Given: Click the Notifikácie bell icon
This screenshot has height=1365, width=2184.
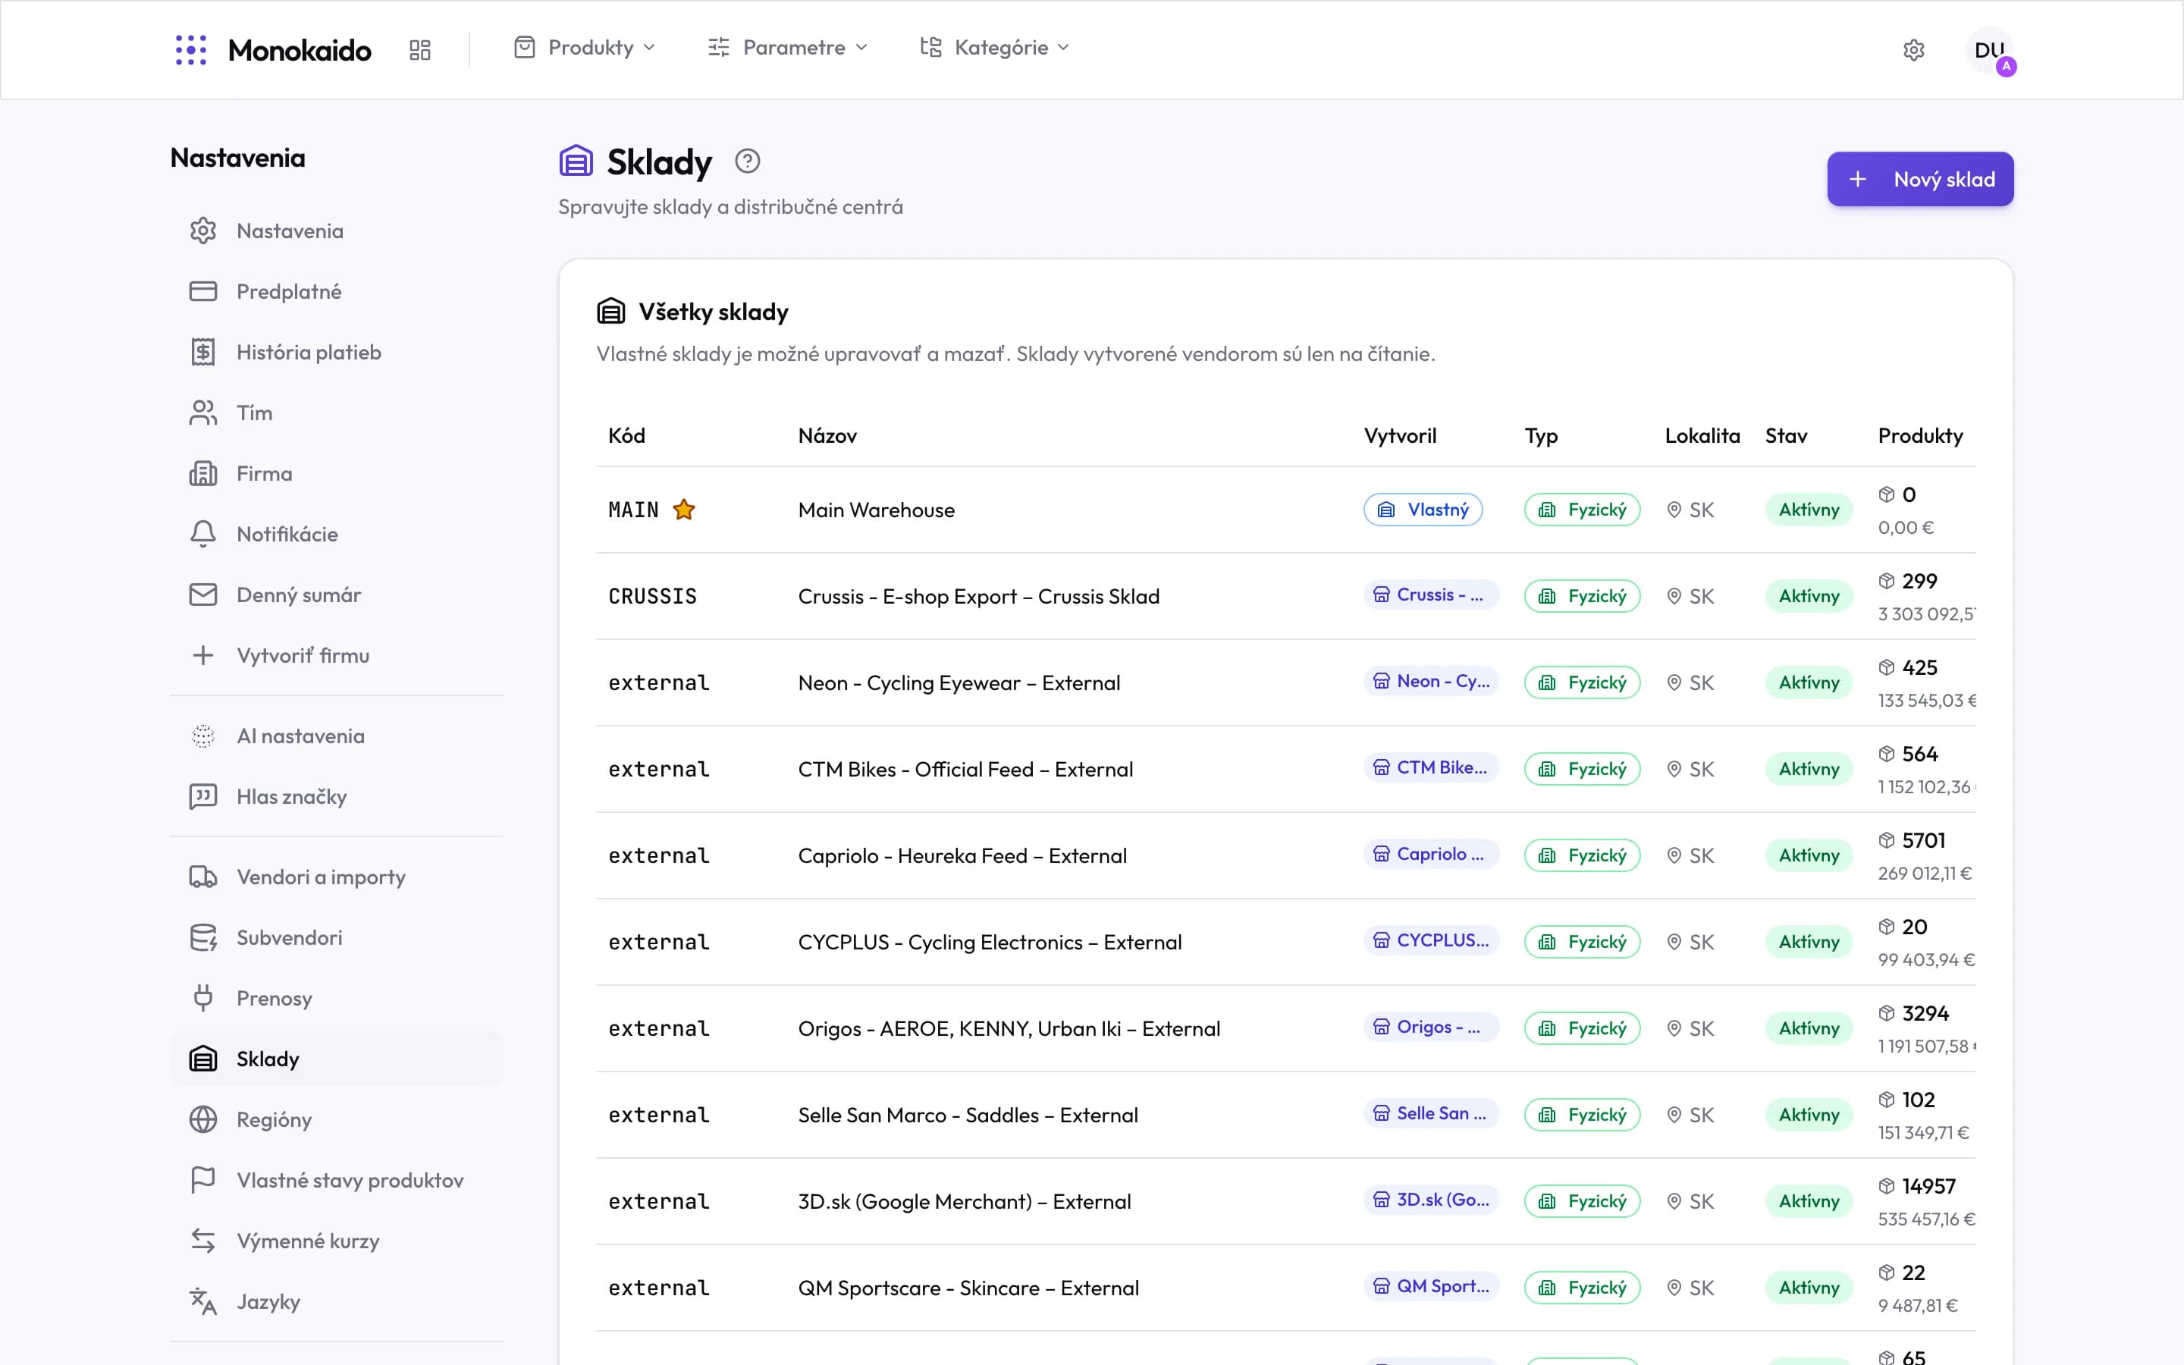Looking at the screenshot, I should click(203, 534).
